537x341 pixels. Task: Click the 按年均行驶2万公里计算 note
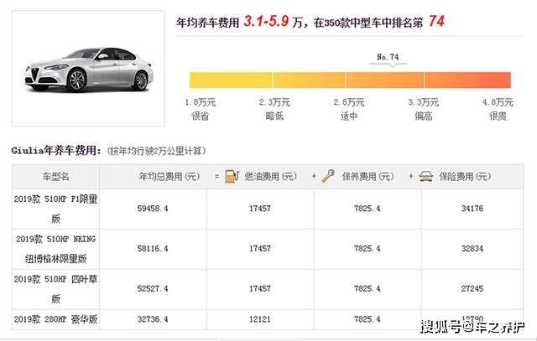click(x=156, y=151)
